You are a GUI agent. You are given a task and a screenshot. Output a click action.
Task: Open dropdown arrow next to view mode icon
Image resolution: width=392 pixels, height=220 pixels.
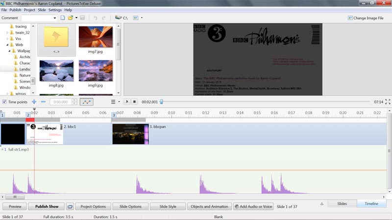pyautogui.click(x=142, y=18)
